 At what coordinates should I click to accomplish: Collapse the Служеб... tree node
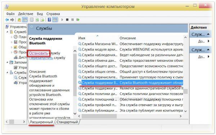point(7,32)
